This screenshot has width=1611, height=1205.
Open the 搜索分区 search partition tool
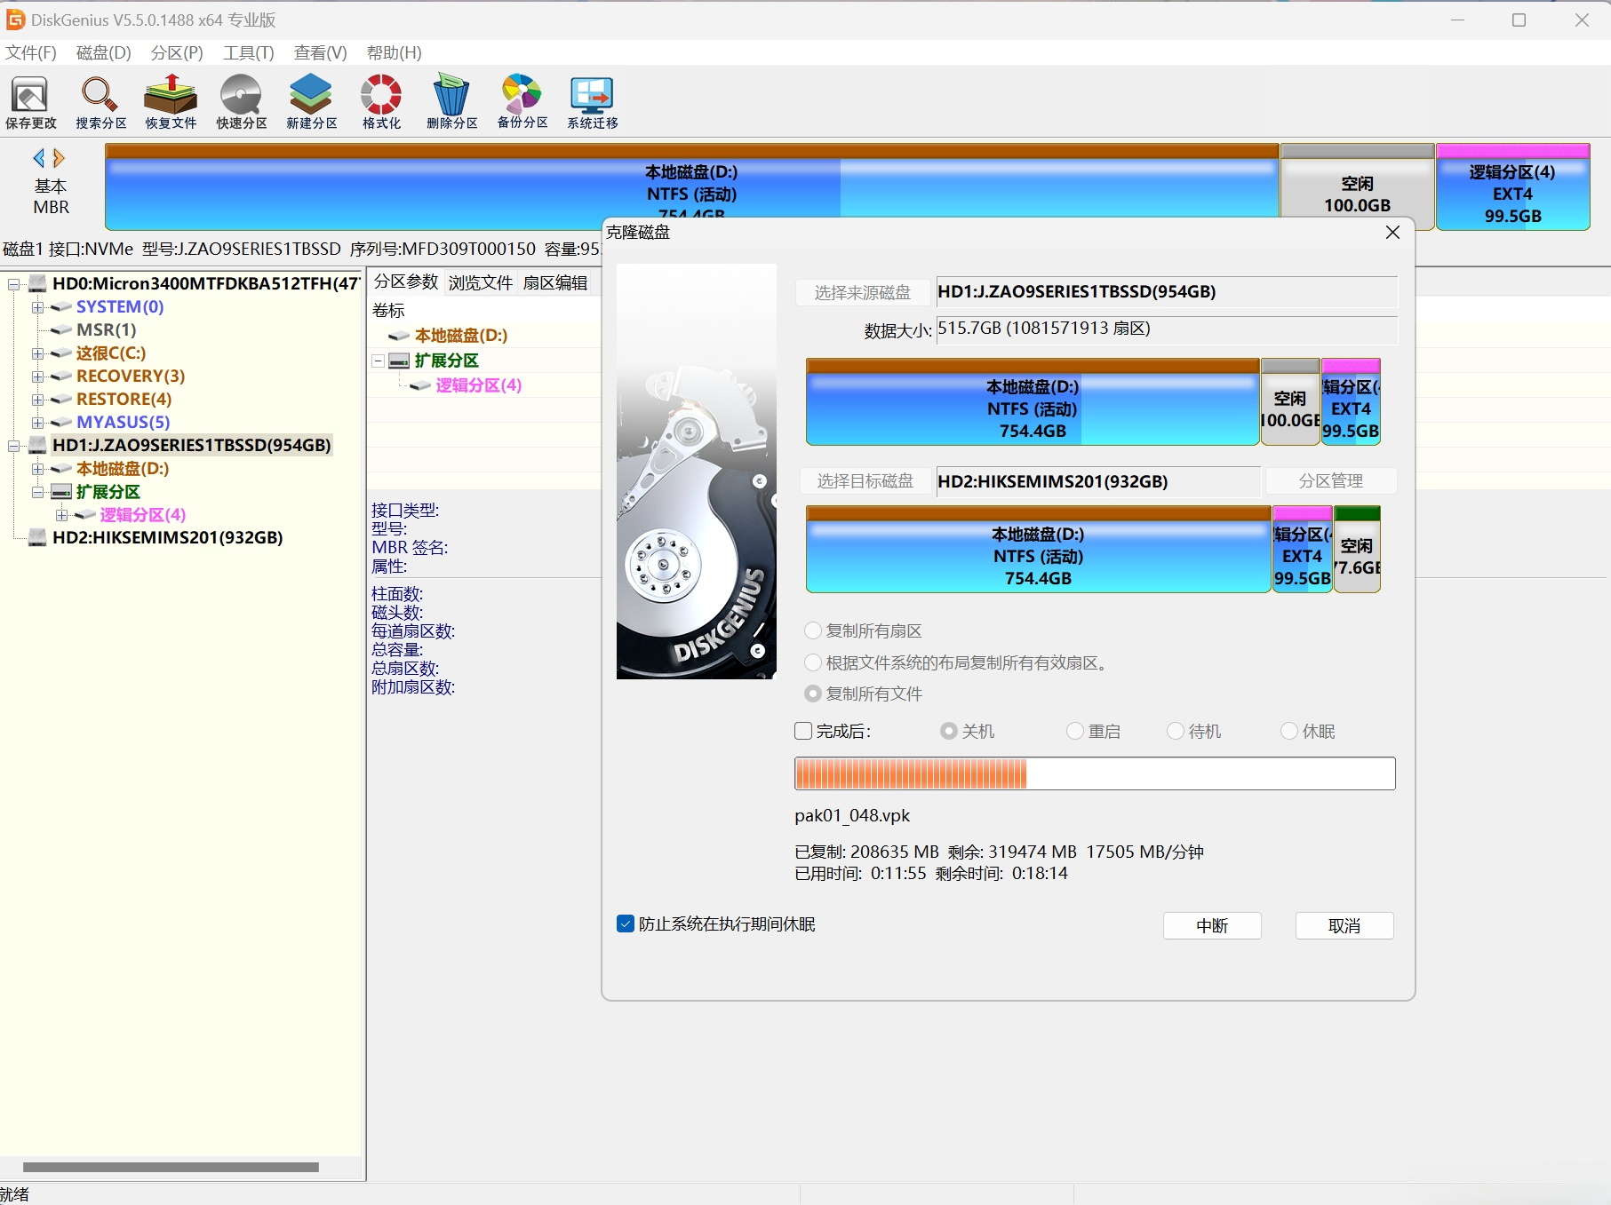coord(100,102)
